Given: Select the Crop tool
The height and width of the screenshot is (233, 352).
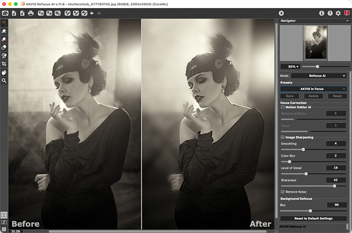Looking at the screenshot, I should 4,64.
